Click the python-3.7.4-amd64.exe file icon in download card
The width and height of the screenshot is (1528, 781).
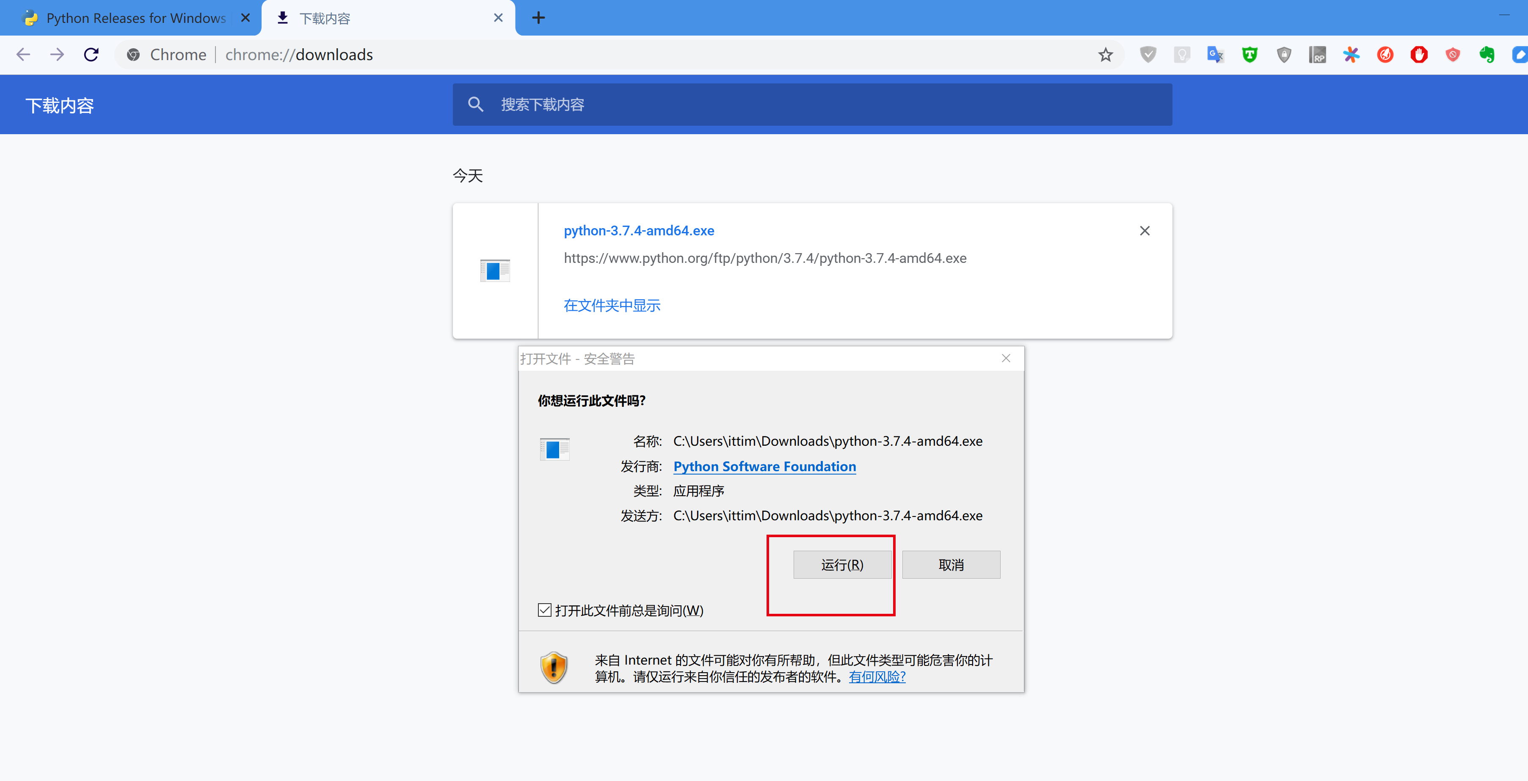[x=495, y=270]
